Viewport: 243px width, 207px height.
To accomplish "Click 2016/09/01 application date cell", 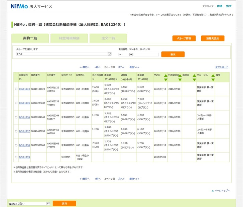I will click(x=160, y=157).
